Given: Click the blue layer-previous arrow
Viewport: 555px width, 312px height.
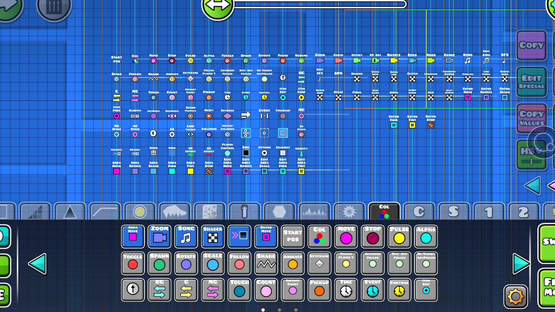Looking at the screenshot, I should click(x=532, y=185).
